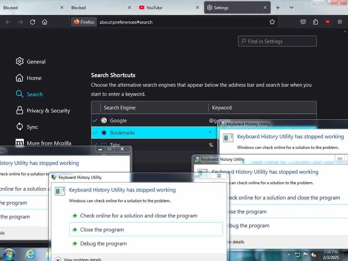Open the General settings category
This screenshot has height=261, width=348.
pos(31,62)
